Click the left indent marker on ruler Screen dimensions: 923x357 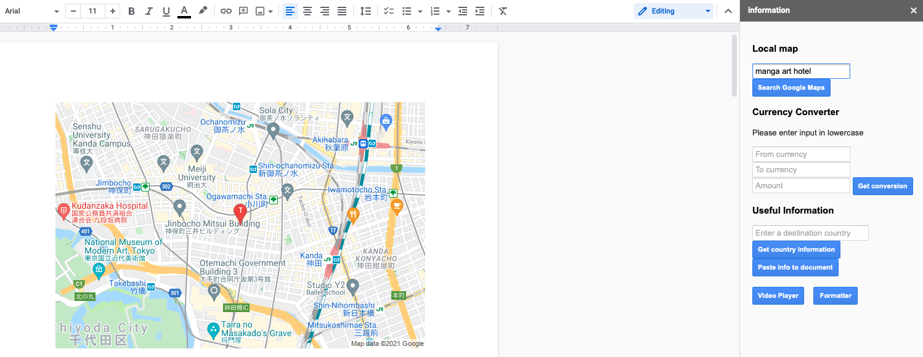pos(54,28)
